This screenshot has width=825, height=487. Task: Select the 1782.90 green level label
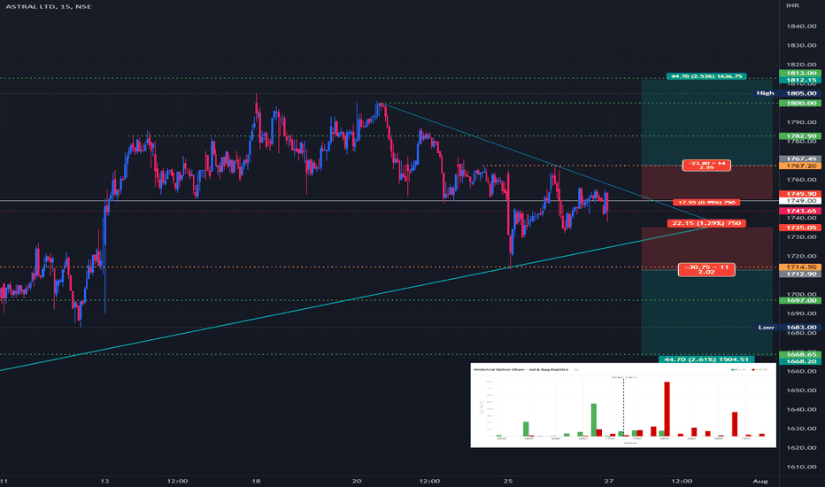pyautogui.click(x=799, y=135)
